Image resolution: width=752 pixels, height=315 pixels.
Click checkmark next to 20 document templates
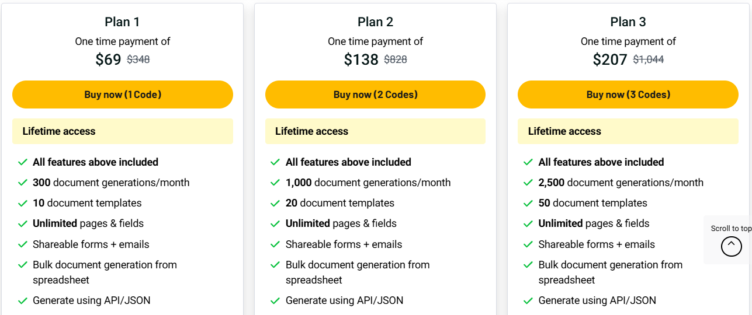pos(275,204)
